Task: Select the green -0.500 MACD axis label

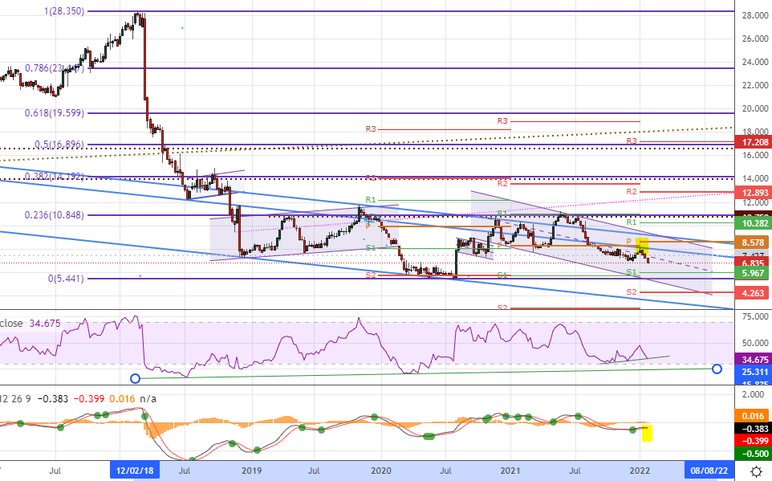Action: pyautogui.click(x=752, y=454)
